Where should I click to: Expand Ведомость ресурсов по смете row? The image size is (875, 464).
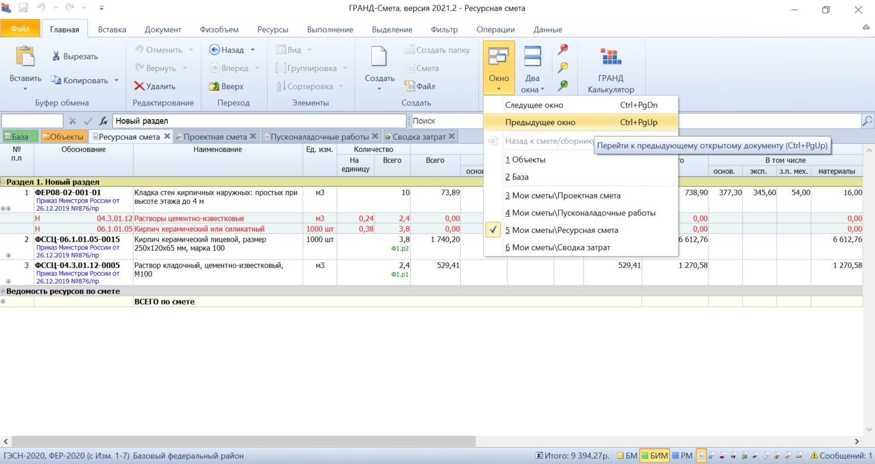(3, 291)
